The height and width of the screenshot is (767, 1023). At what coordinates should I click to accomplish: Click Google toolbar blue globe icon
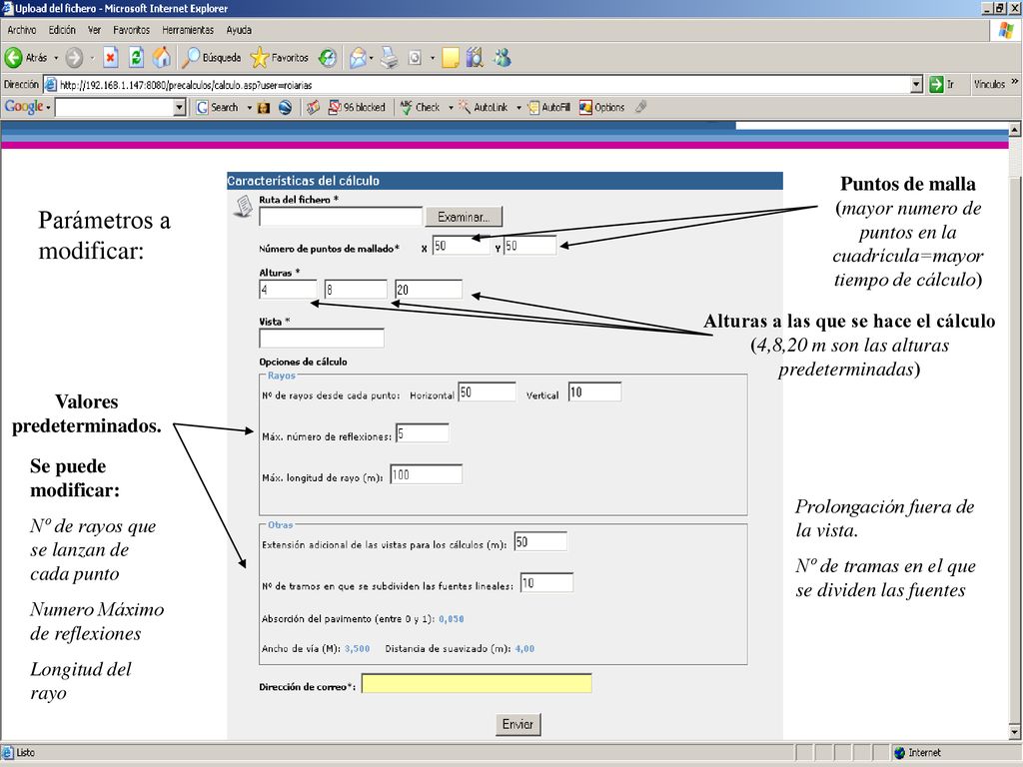click(285, 108)
